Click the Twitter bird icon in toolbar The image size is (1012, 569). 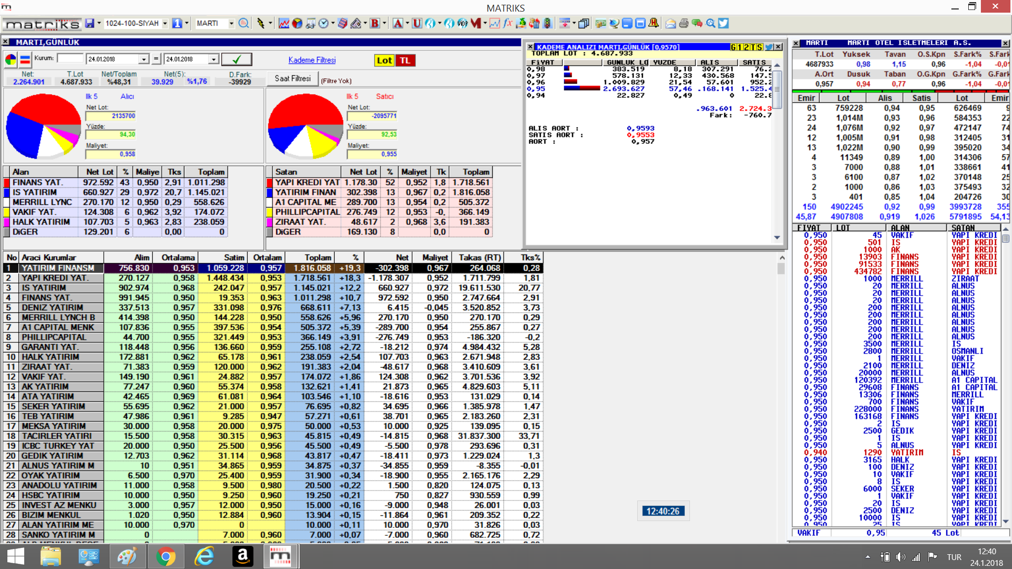(x=723, y=23)
